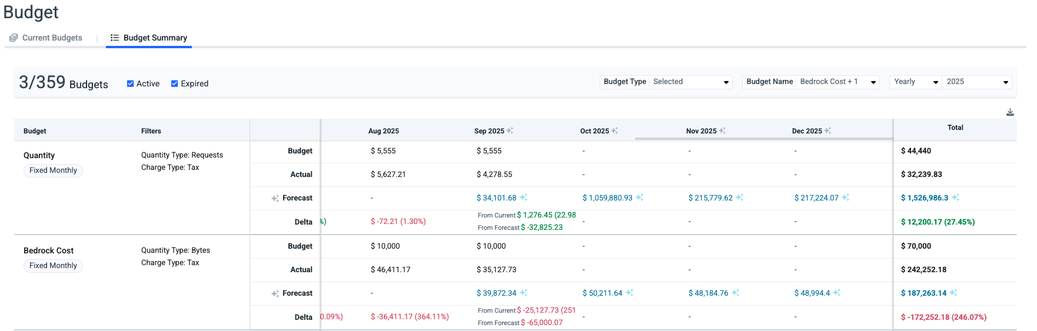Click Fixed Monthly tag under Bedrock Cost

pyautogui.click(x=53, y=266)
